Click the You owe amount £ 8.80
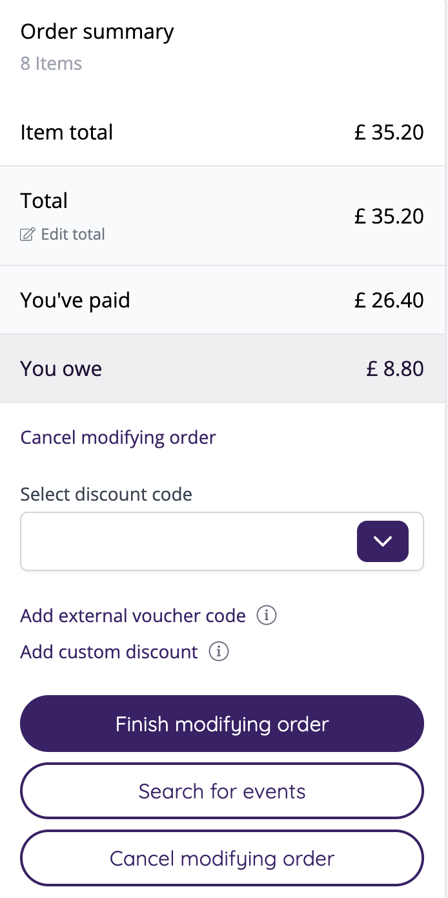 (x=394, y=369)
